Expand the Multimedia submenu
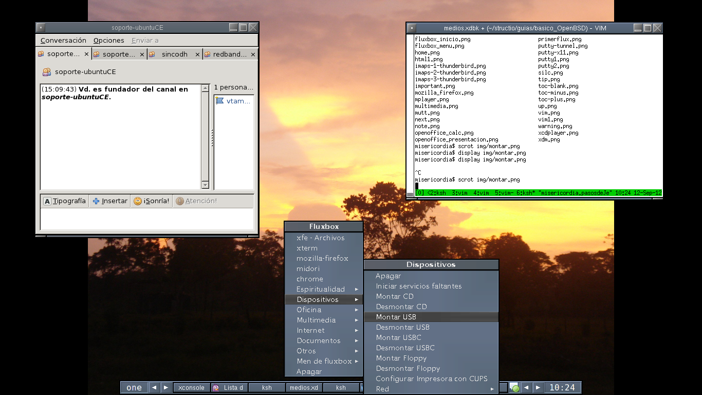Image resolution: width=702 pixels, height=395 pixels. (x=324, y=320)
